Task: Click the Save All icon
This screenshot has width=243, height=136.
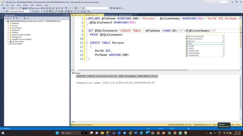Action: 27,8
